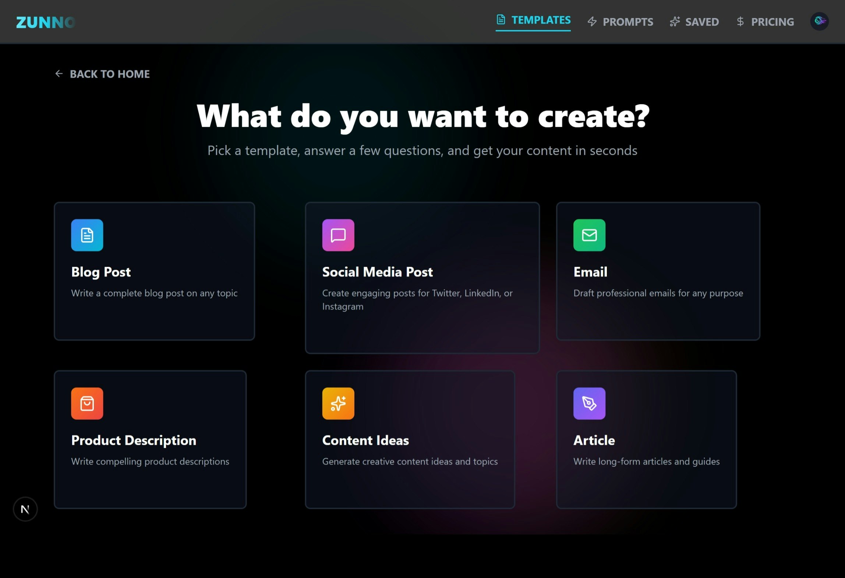The width and height of the screenshot is (845, 578).
Task: Click the Next.js dev tools badge
Action: point(25,509)
